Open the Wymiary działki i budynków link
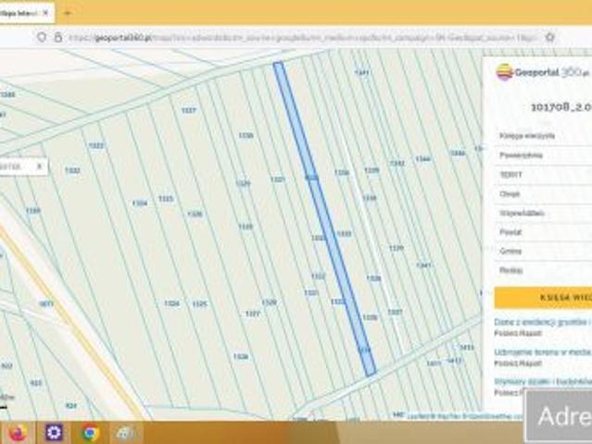592x444 pixels. click(x=543, y=381)
